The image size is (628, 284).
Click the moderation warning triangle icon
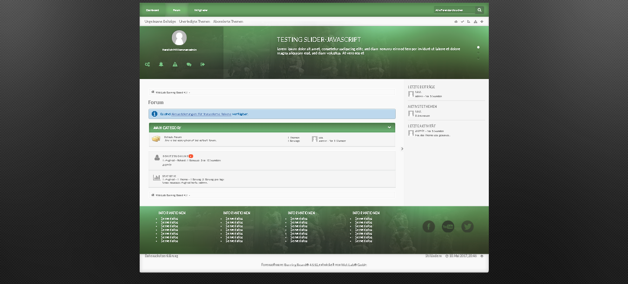(175, 65)
